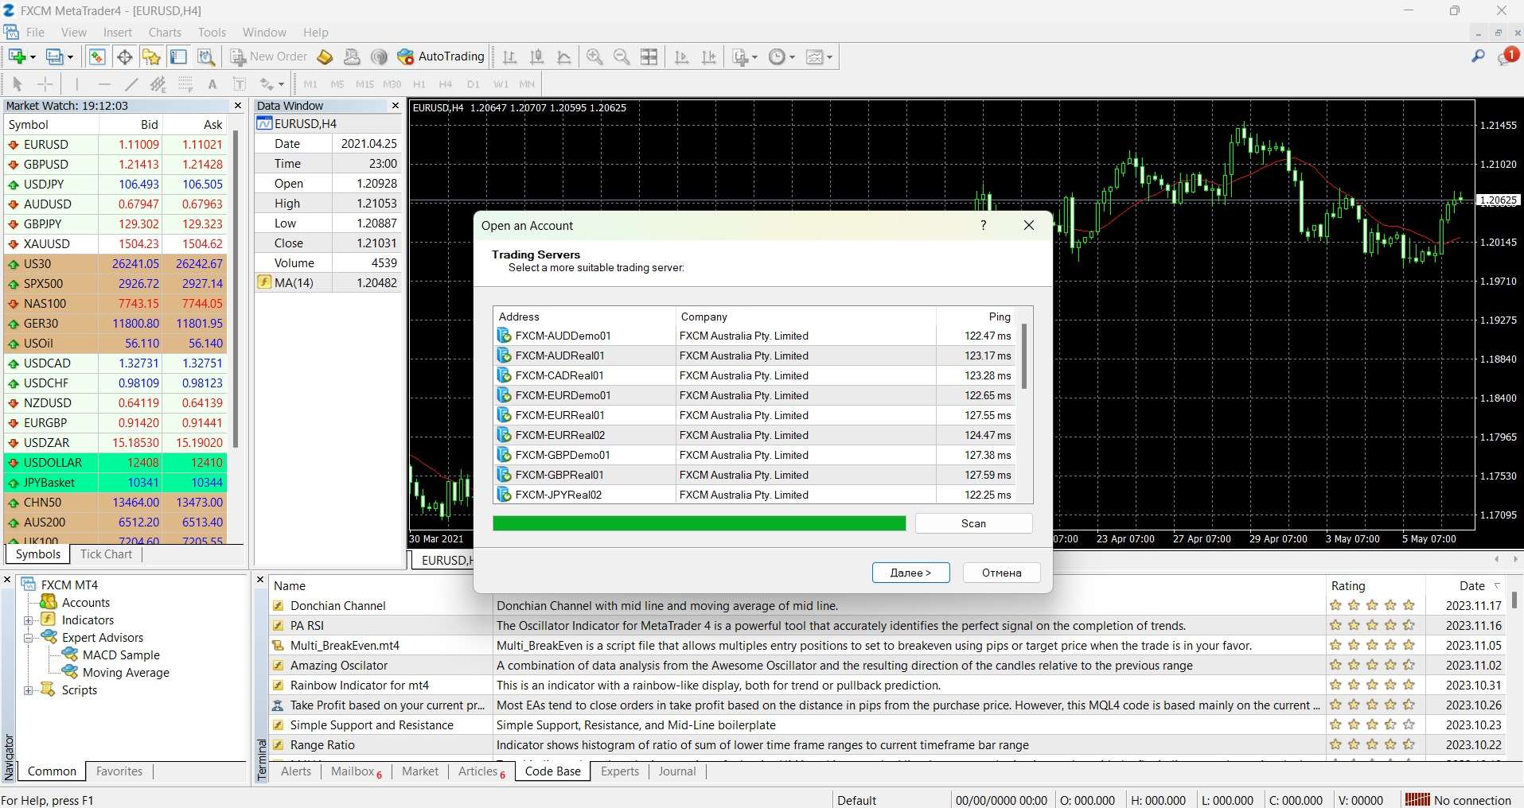Click the New Chart icon
1524x808 pixels.
pyautogui.click(x=17, y=56)
